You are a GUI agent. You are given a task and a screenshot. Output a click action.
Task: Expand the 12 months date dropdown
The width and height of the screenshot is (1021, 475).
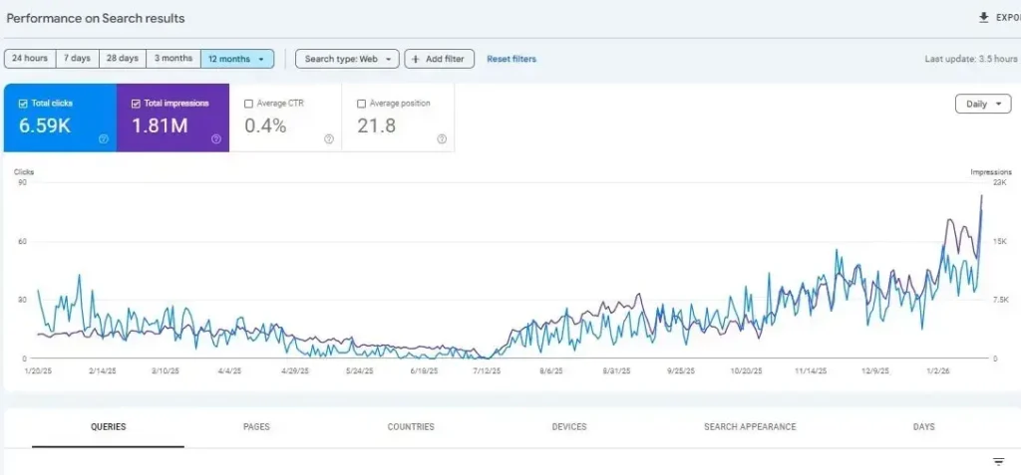[x=237, y=59]
